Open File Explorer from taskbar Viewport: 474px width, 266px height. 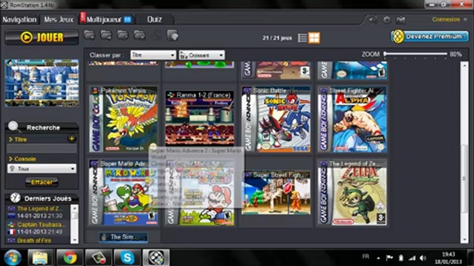pos(41,258)
